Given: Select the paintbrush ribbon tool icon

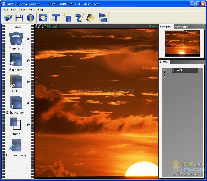Looking at the screenshot, I should point(79,18).
